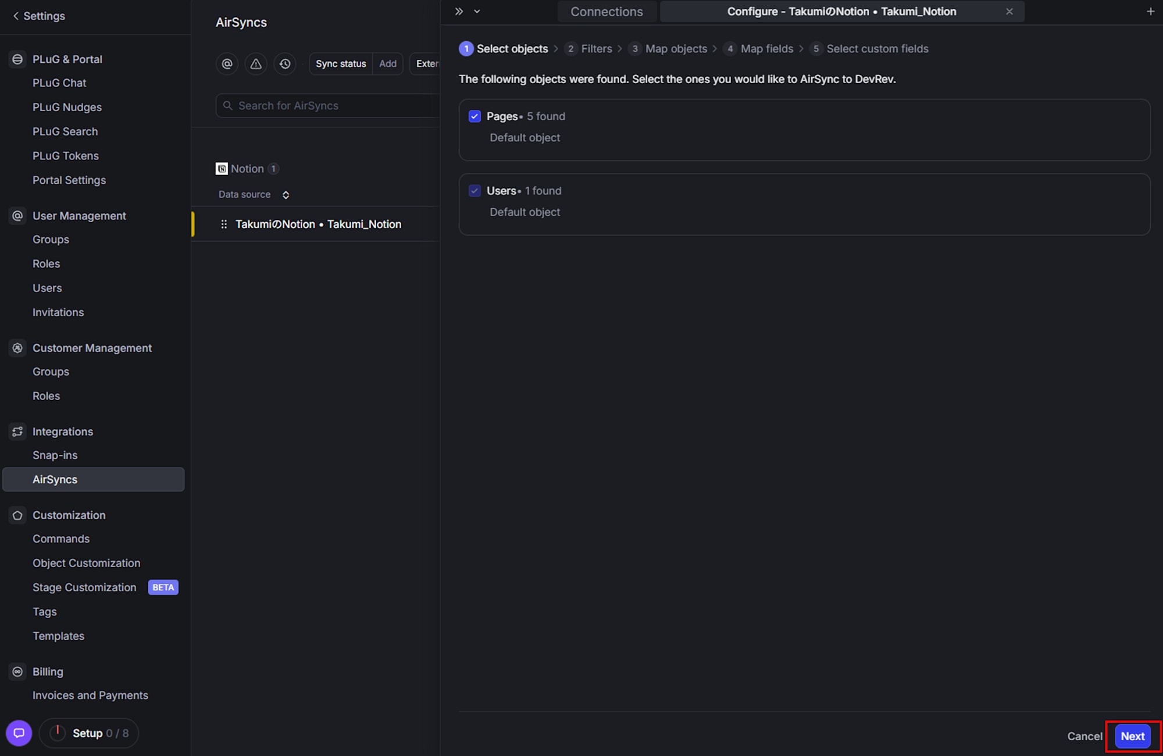Click the plus icon to add tab
1163x756 pixels.
[x=1150, y=11]
